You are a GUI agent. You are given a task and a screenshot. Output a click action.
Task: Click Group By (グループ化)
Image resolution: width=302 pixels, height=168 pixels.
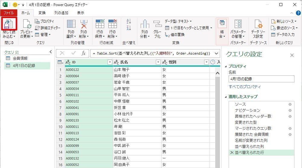pos(157,28)
